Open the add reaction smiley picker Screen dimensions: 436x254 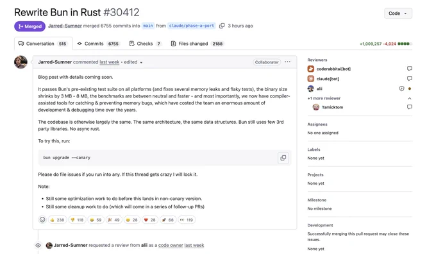coord(42,220)
